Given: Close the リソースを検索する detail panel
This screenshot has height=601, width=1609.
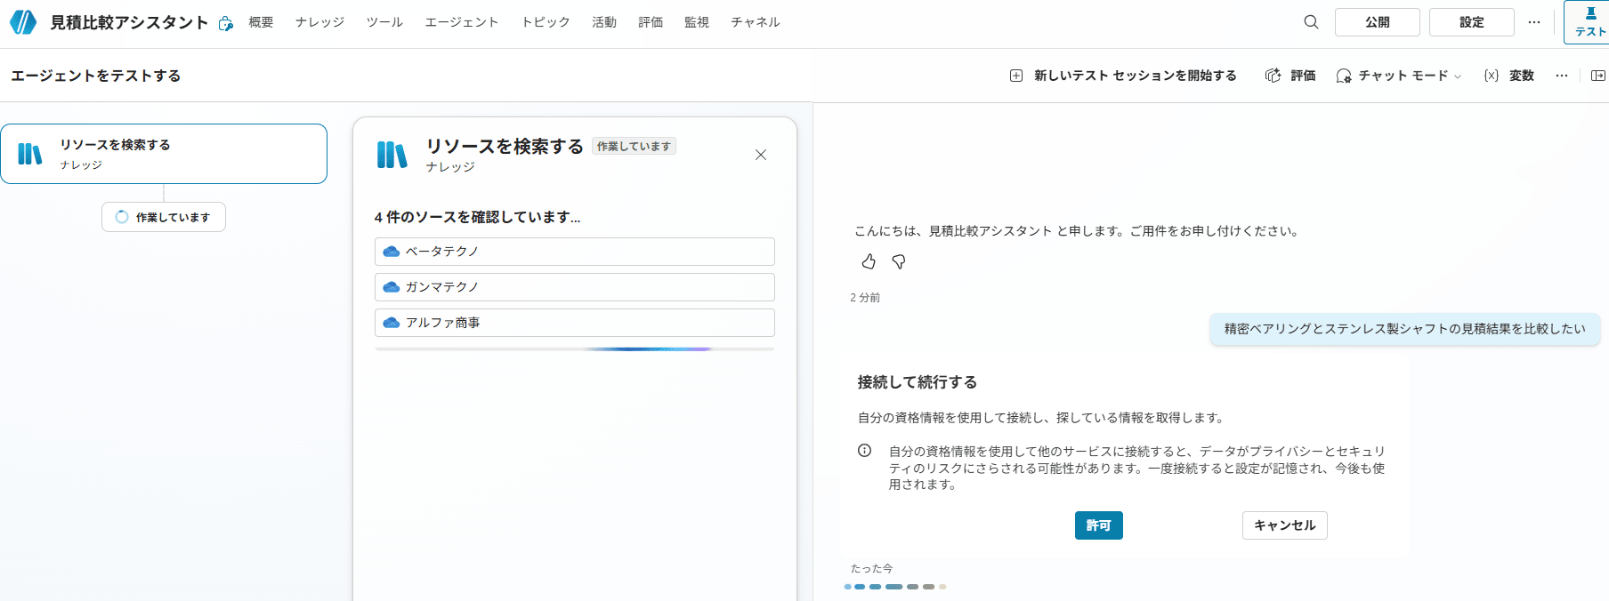Looking at the screenshot, I should tap(761, 155).
